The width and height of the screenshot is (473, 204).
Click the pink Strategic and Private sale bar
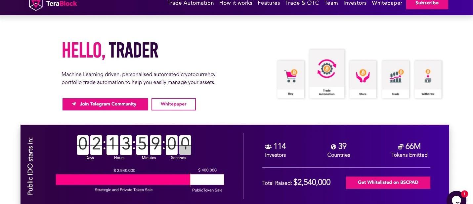[x=123, y=180]
